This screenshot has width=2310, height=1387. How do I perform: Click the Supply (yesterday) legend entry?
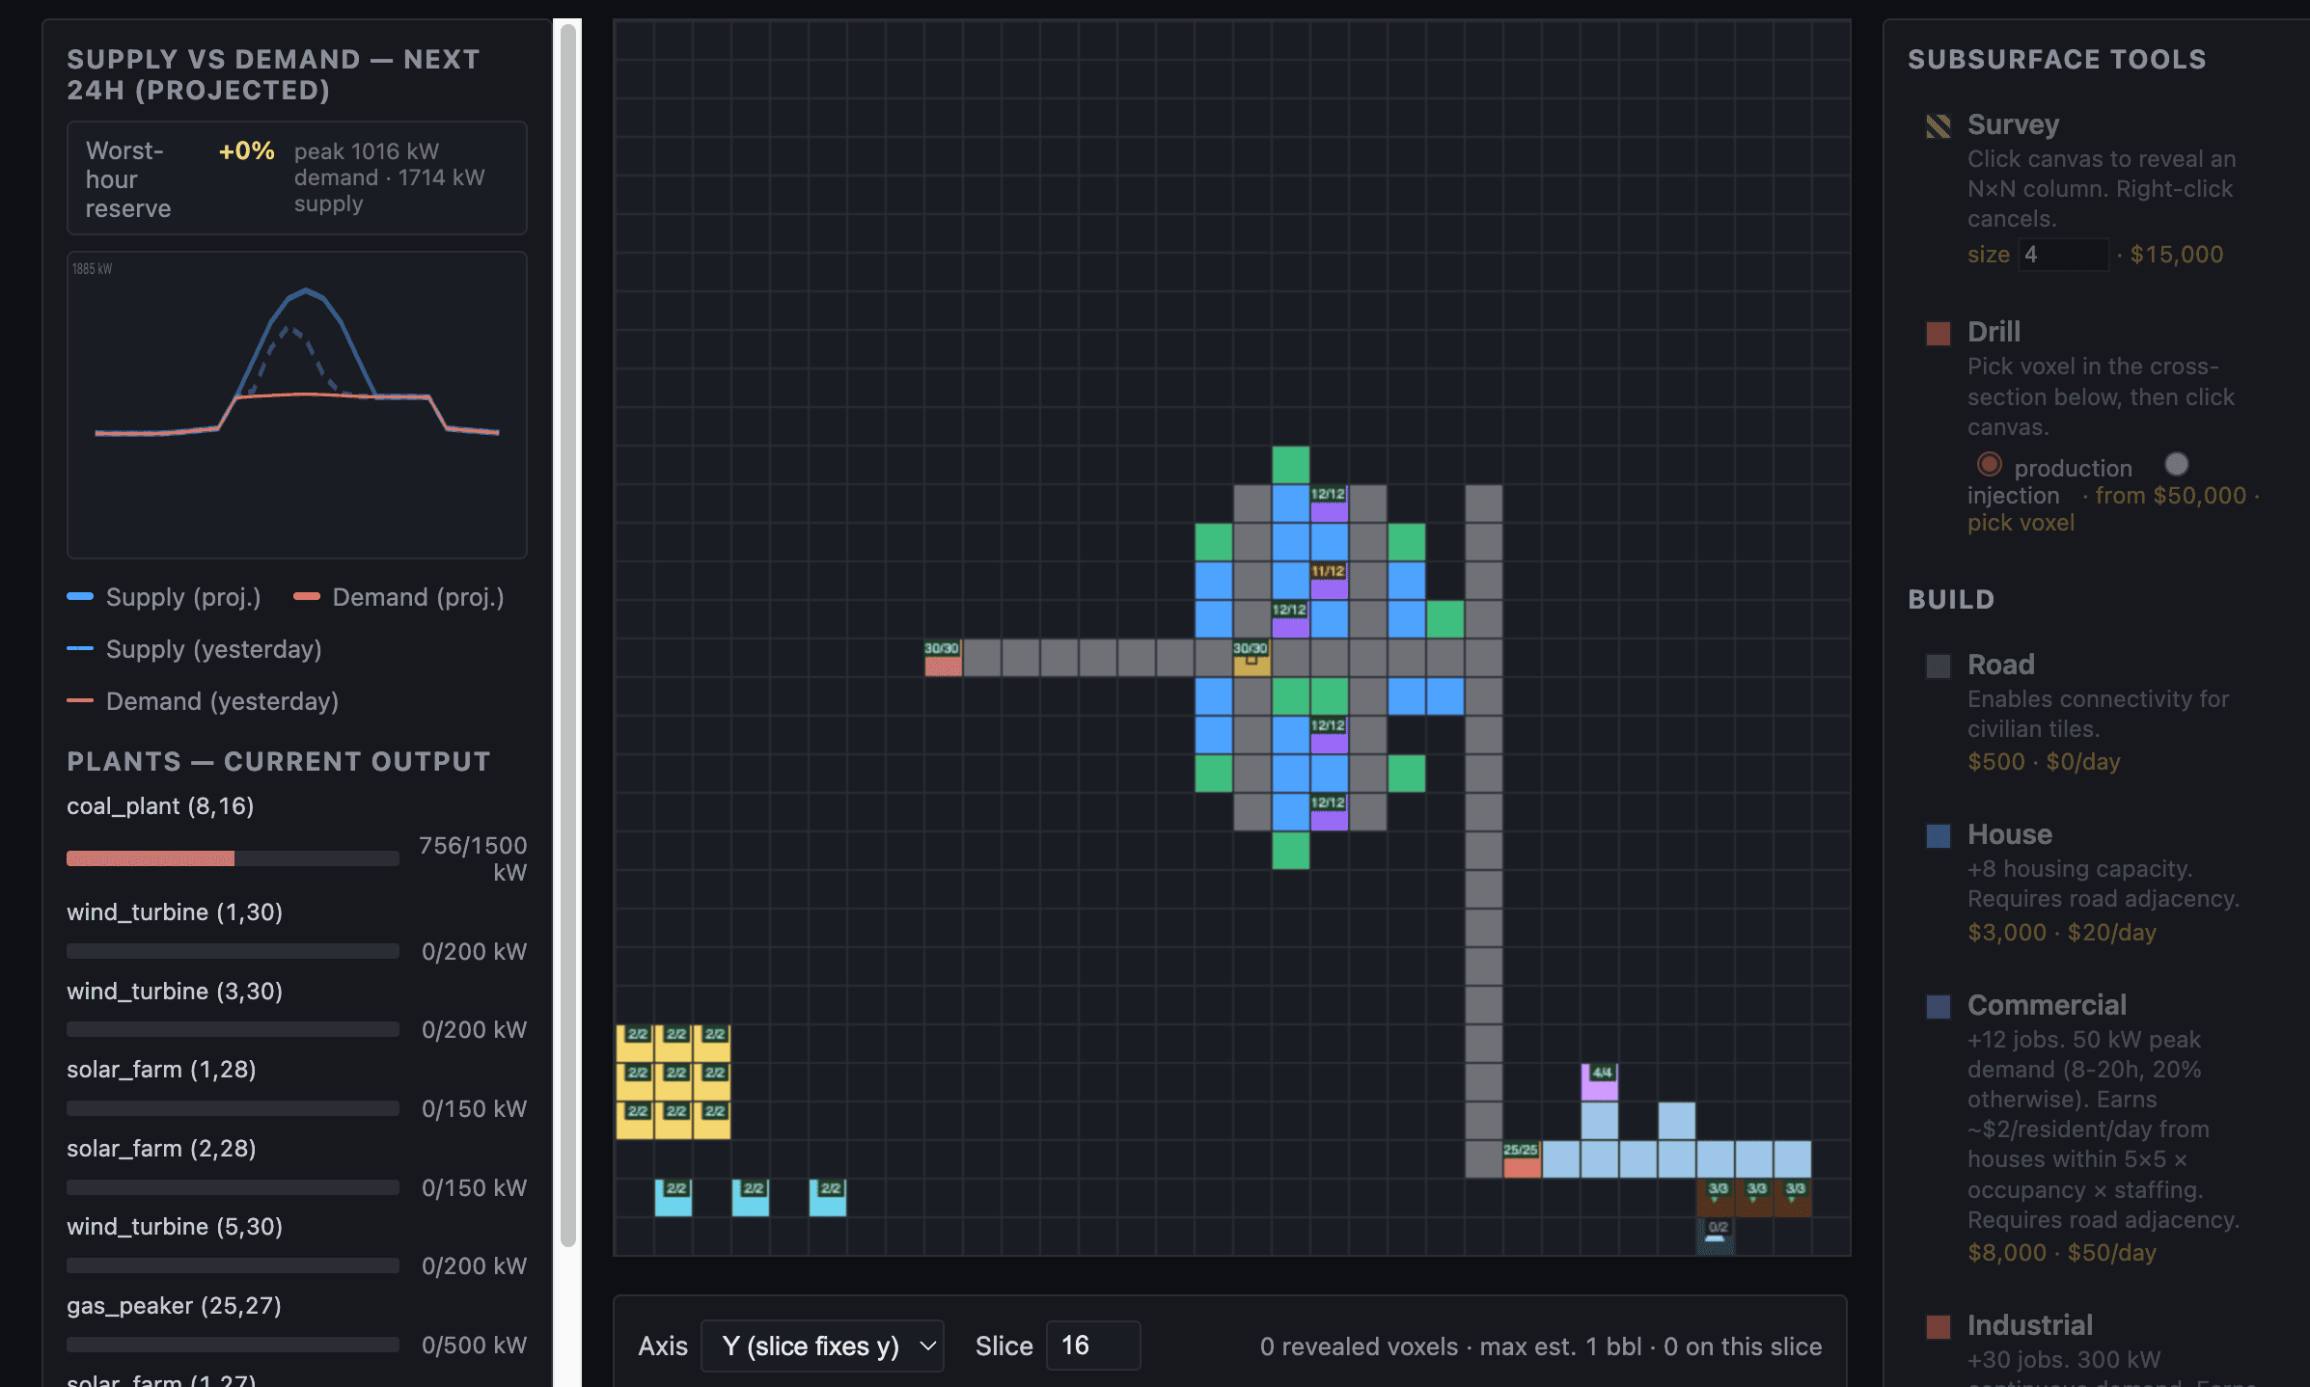click(194, 649)
